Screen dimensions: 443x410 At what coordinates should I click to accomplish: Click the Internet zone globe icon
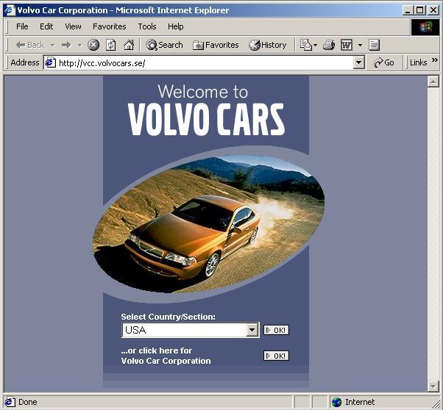coord(336,402)
